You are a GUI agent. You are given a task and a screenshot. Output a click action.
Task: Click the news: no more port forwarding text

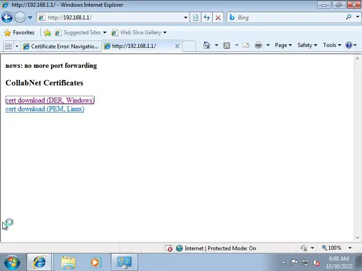point(51,65)
